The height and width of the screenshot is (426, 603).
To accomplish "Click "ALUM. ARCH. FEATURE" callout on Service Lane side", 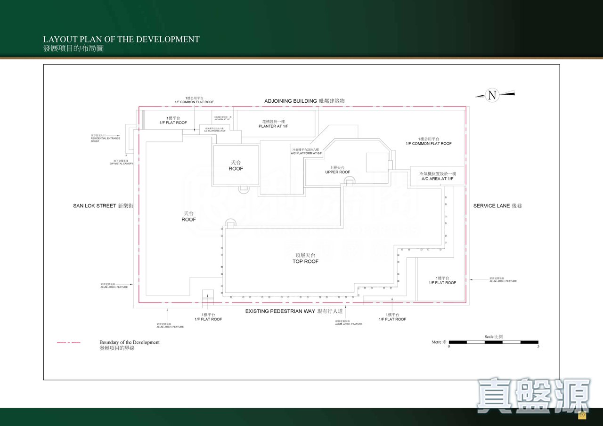I will [503, 281].
